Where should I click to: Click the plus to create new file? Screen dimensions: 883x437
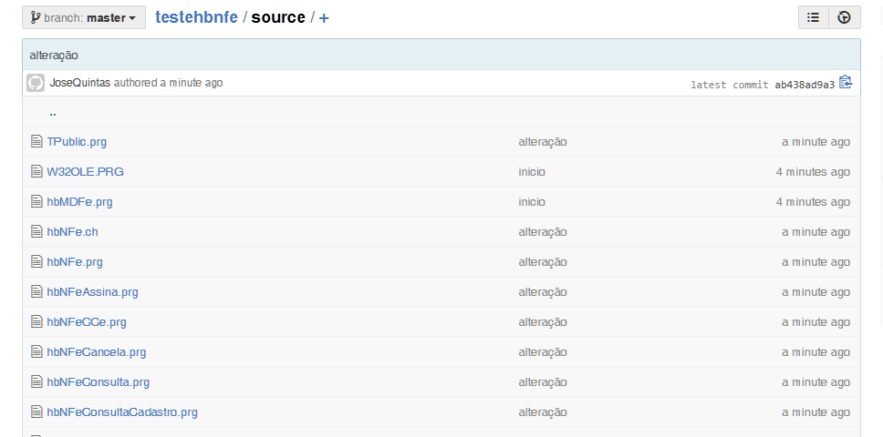324,17
